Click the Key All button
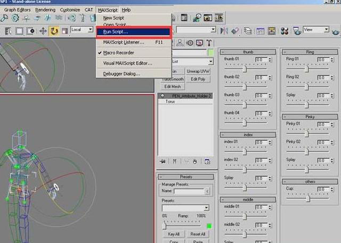Image resolution: width=341 pixels, height=243 pixels. pyautogui.click(x=174, y=234)
